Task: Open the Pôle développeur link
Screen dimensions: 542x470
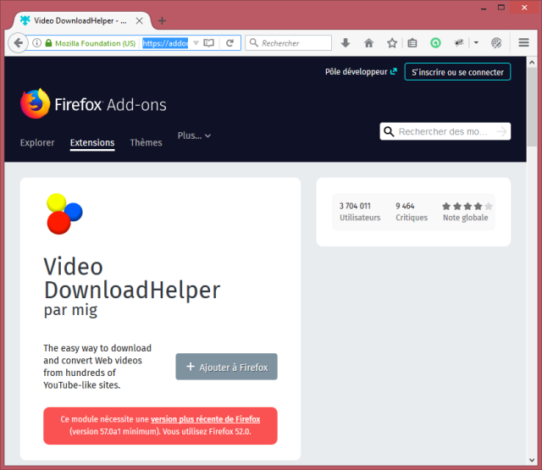Action: pyautogui.click(x=361, y=71)
